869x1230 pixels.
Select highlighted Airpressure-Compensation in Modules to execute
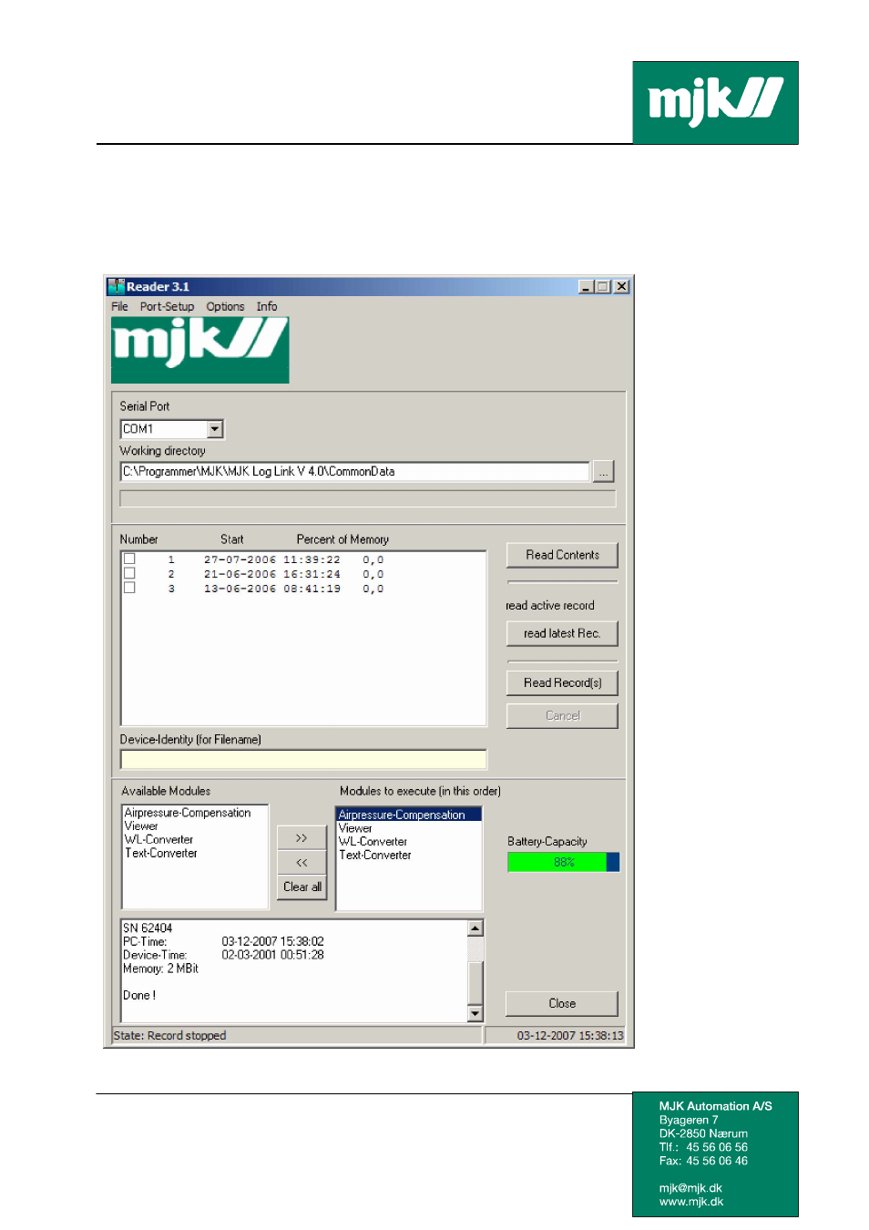coord(408,815)
